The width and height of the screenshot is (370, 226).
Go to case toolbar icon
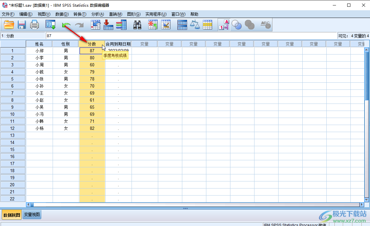[95, 25]
